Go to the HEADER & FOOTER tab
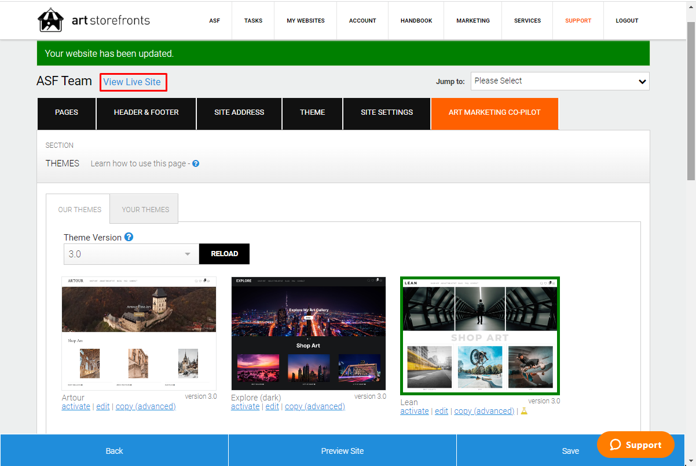 [146, 112]
